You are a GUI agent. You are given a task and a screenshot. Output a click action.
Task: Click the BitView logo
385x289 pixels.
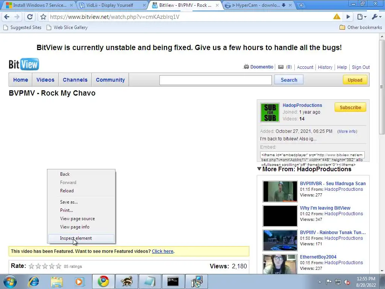24,64
